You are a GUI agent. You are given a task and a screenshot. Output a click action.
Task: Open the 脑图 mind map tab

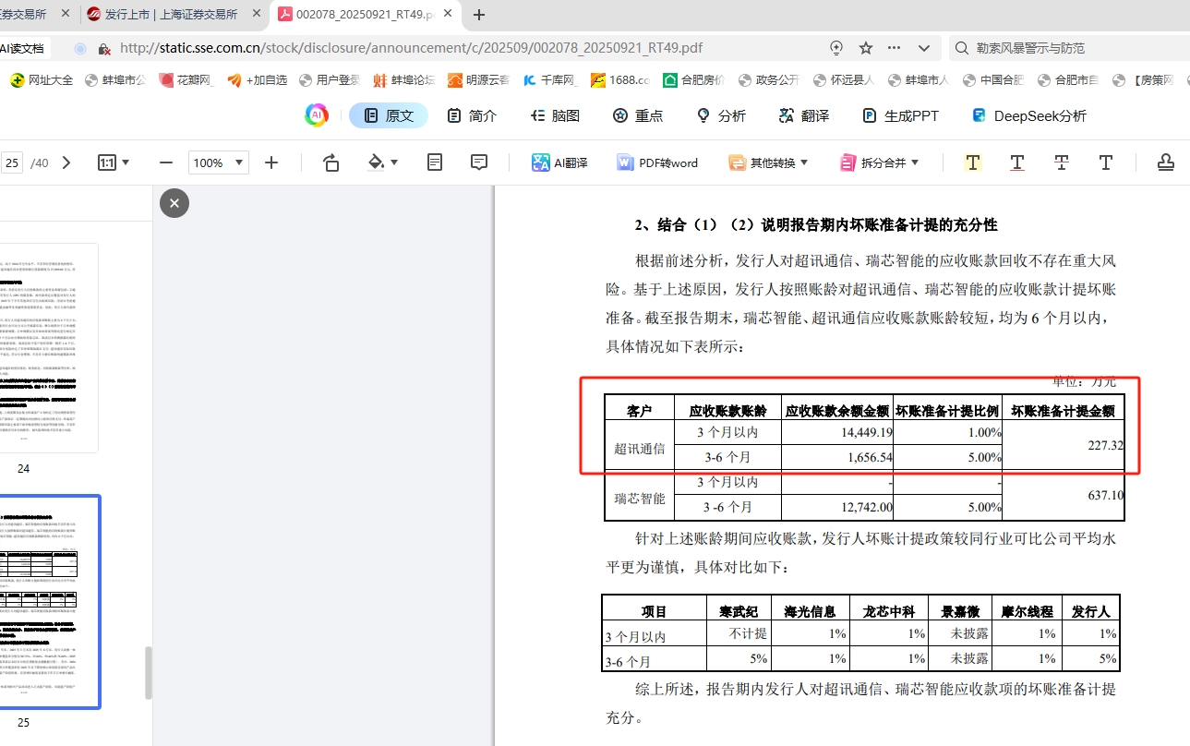tap(555, 115)
